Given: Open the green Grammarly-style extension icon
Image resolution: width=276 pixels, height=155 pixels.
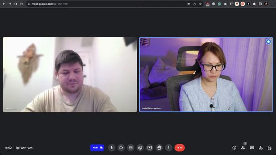Looking at the screenshot, I should tap(220, 4).
